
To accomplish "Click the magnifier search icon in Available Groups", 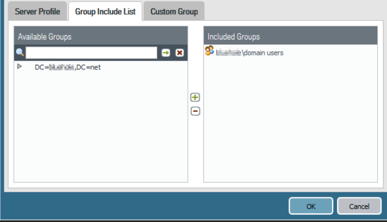I will click(19, 53).
